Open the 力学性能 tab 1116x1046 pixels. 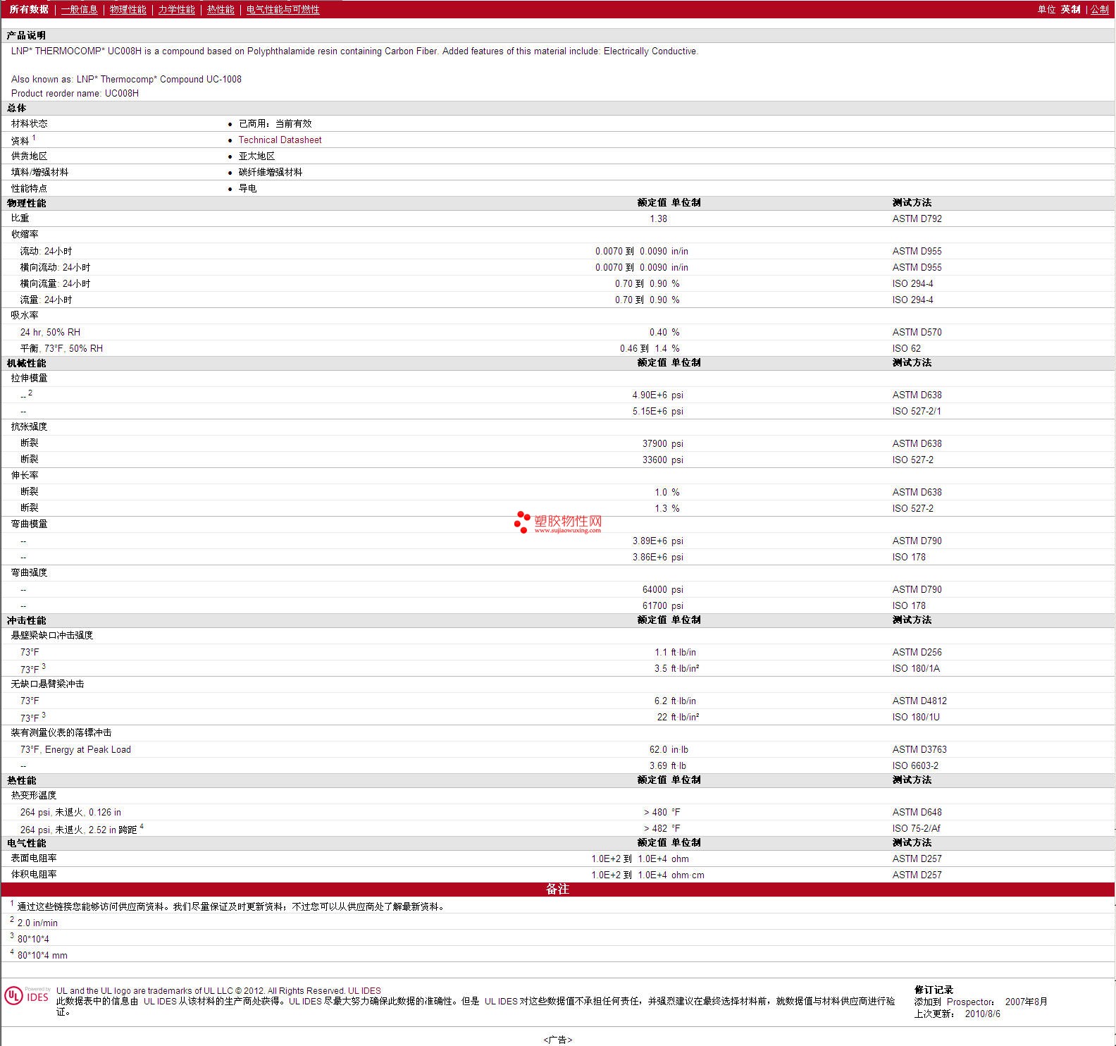(176, 9)
